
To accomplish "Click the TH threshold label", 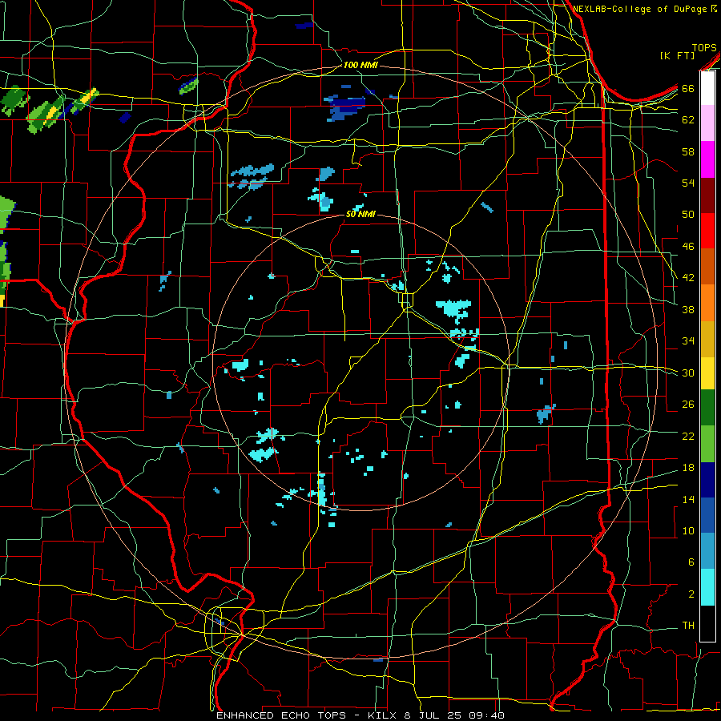I will pyautogui.click(x=688, y=625).
